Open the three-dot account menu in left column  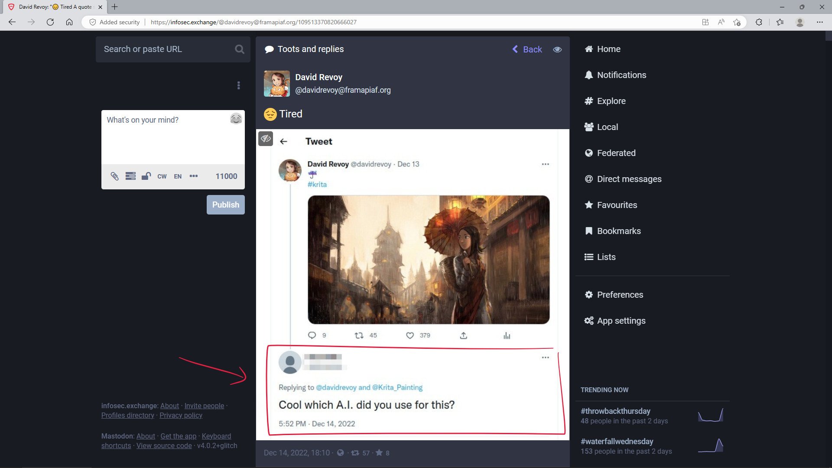238,85
